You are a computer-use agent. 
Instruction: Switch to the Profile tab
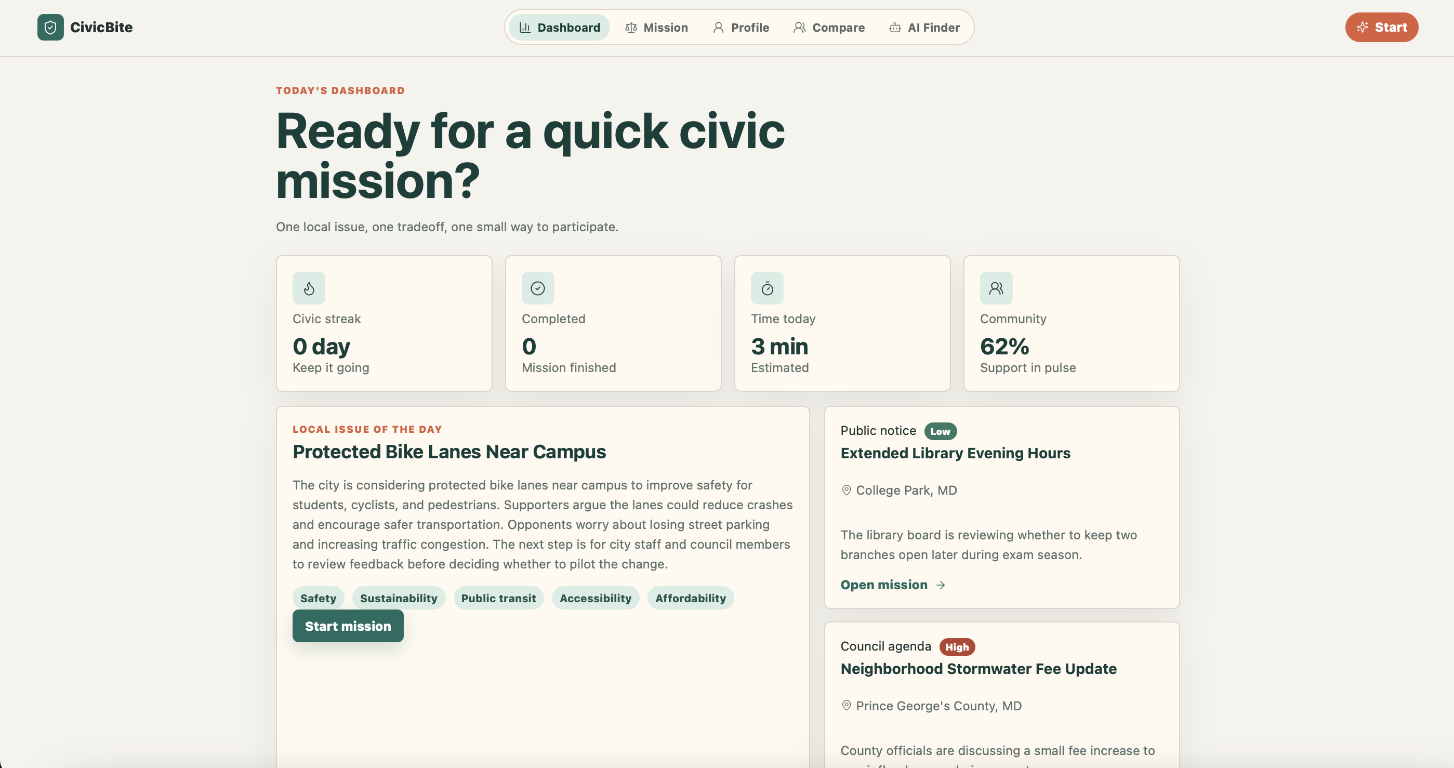(x=741, y=27)
